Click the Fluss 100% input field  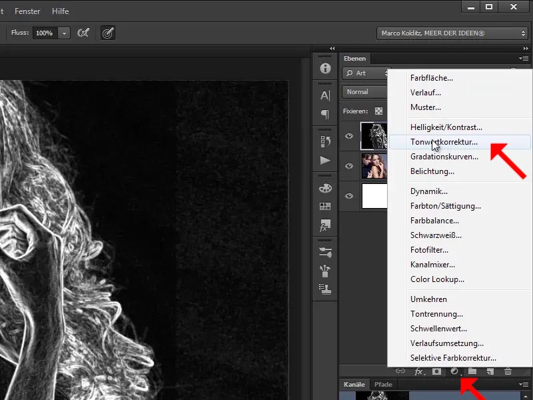(45, 33)
